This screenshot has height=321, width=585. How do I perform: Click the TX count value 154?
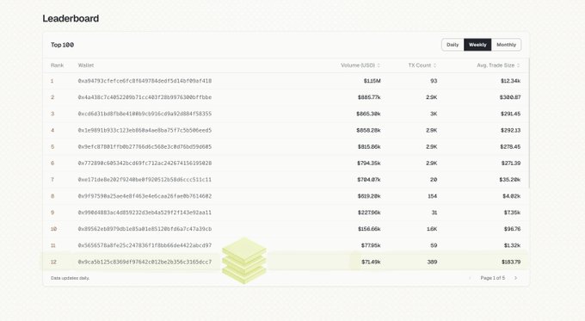[433, 196]
